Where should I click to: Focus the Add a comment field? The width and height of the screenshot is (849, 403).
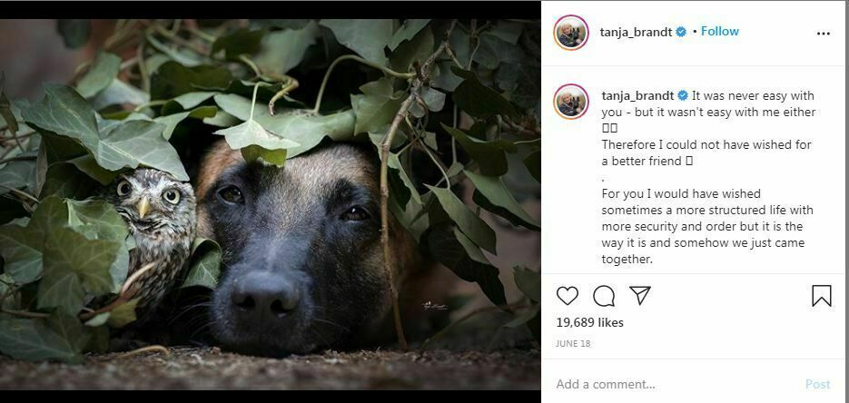click(x=672, y=384)
